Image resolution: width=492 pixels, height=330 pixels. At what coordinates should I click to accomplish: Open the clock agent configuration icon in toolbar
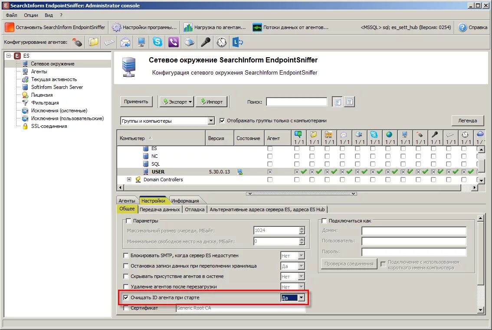222,42
